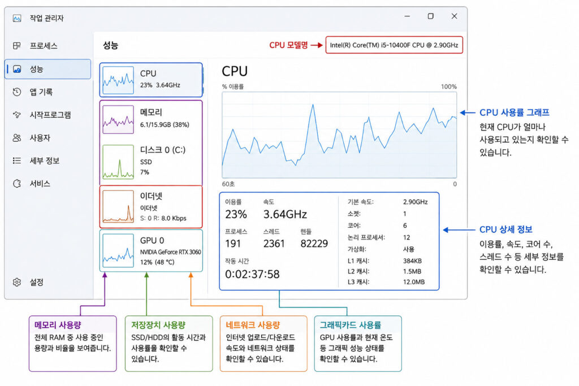579x386 pixels.
Task: Go to 서비스 navigation label
Action: tap(40, 184)
